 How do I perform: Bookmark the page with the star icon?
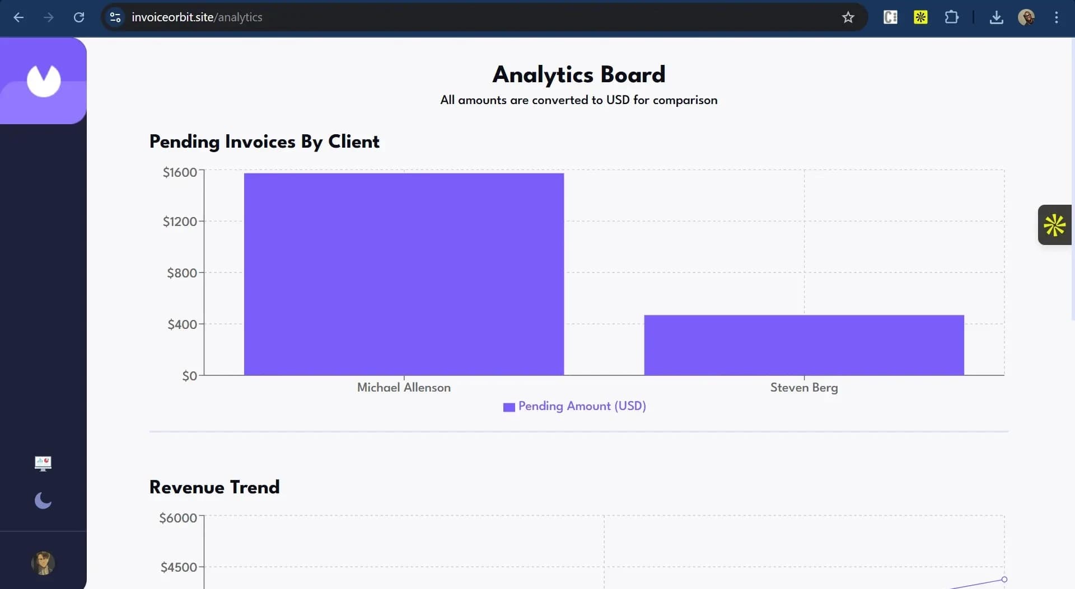[848, 17]
